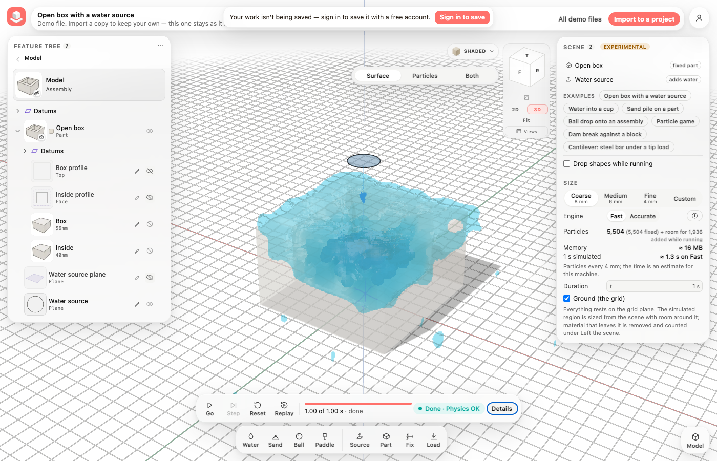This screenshot has height=461, width=717.
Task: Edit the Box profile sketch
Action: point(137,171)
